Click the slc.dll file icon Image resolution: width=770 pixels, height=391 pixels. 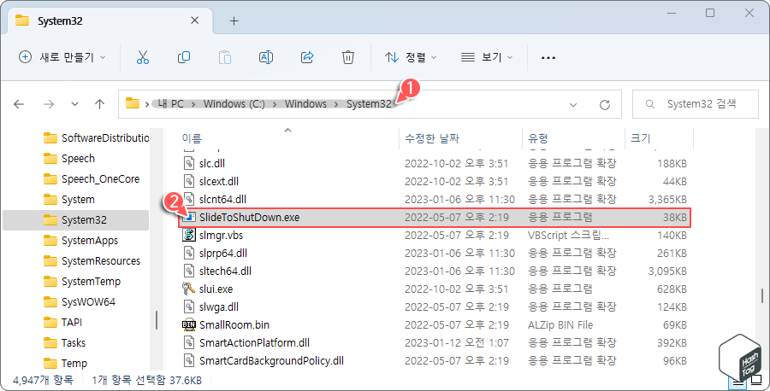coord(189,163)
